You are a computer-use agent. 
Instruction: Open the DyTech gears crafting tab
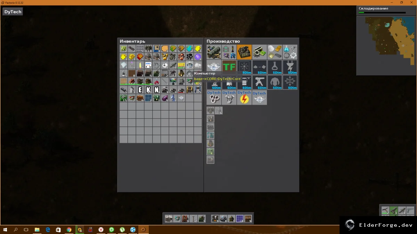(214, 98)
